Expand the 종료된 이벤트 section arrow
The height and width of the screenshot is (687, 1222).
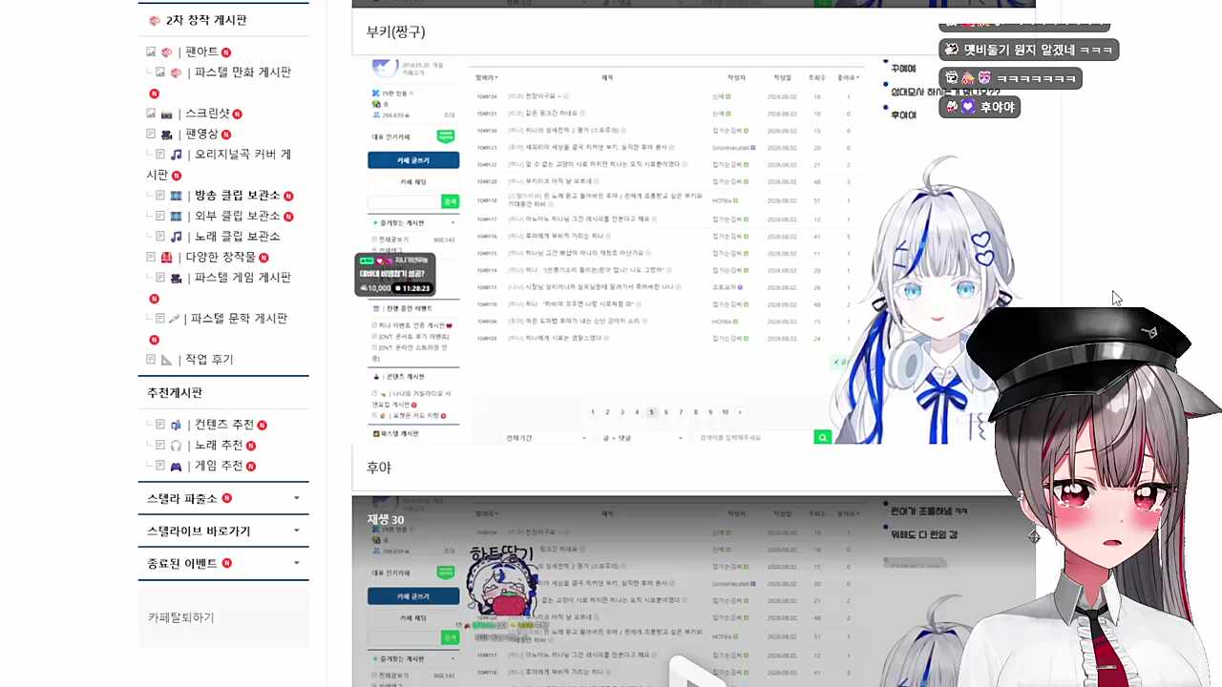296,563
